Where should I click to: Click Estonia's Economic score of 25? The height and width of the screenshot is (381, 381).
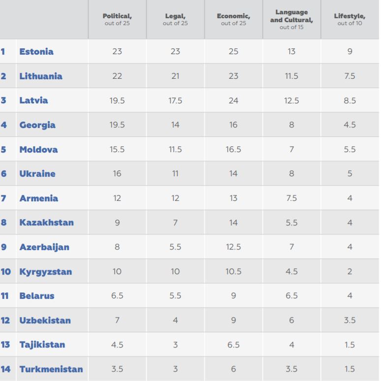(233, 52)
